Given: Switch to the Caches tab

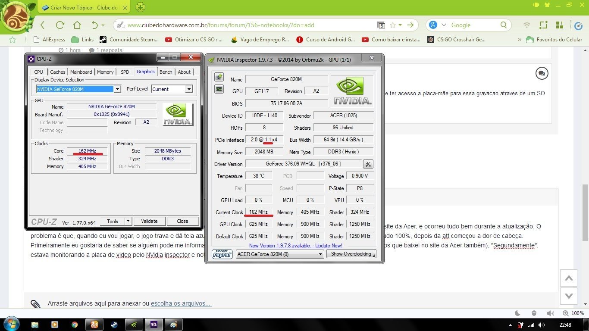Looking at the screenshot, I should (x=57, y=72).
